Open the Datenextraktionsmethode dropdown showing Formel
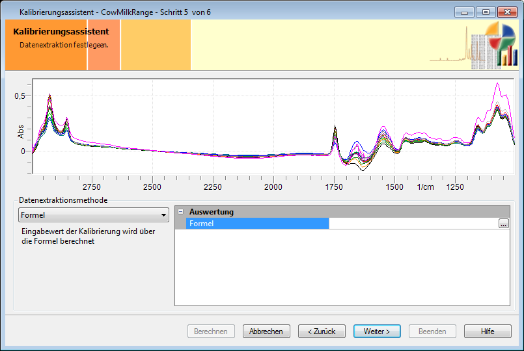Viewport: 524px width, 351px height. [94, 215]
